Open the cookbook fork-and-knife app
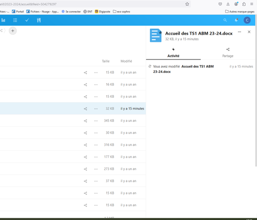 tap(39, 20)
